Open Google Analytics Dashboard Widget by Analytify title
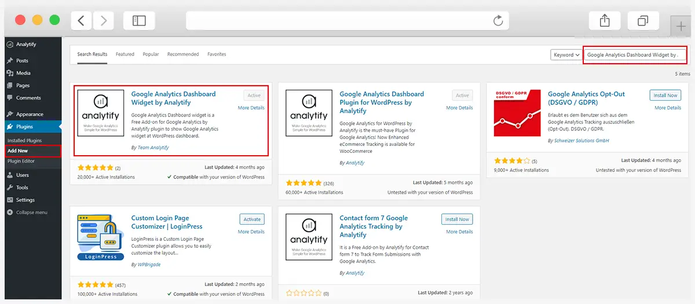Screen dimensions: 695x304 [x=173, y=98]
